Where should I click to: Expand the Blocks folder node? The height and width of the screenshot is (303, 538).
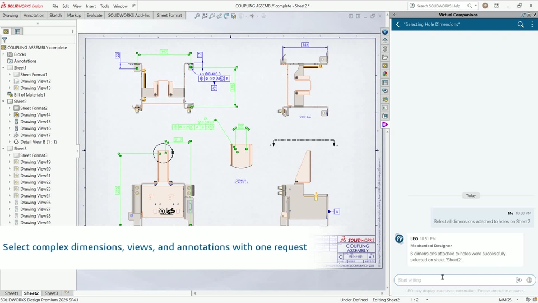click(x=3, y=54)
